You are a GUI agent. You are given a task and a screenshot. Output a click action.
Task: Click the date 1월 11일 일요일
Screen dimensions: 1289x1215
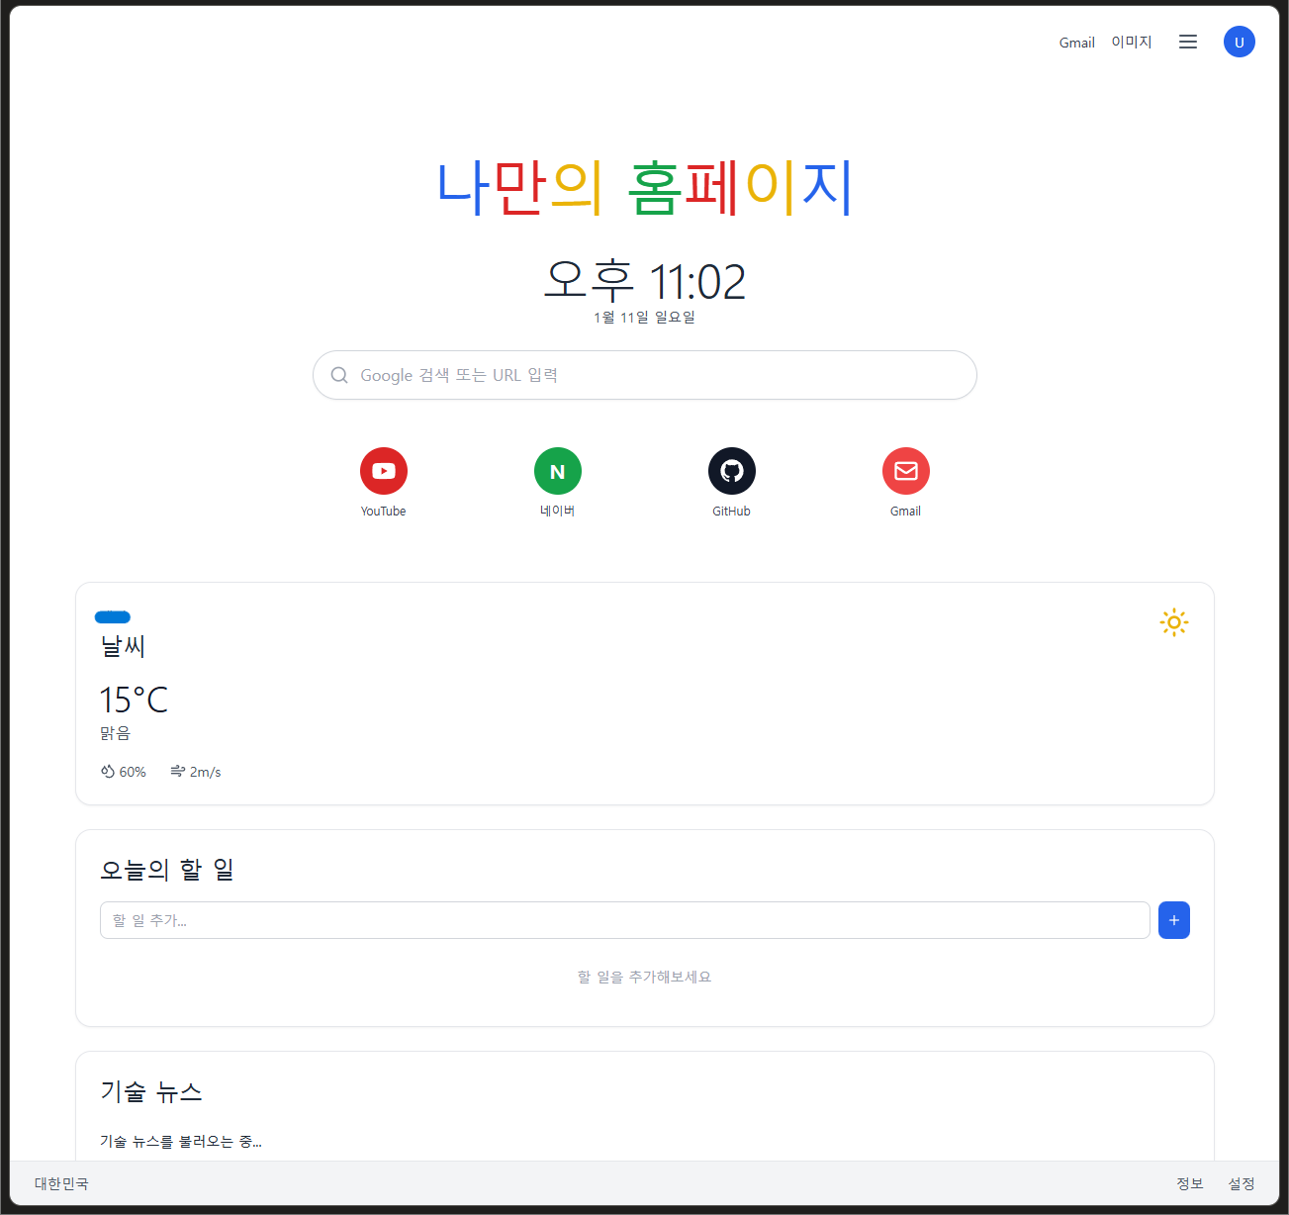click(645, 317)
